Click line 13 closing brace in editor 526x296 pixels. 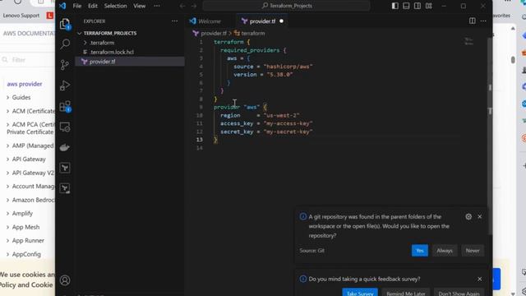[215, 140]
